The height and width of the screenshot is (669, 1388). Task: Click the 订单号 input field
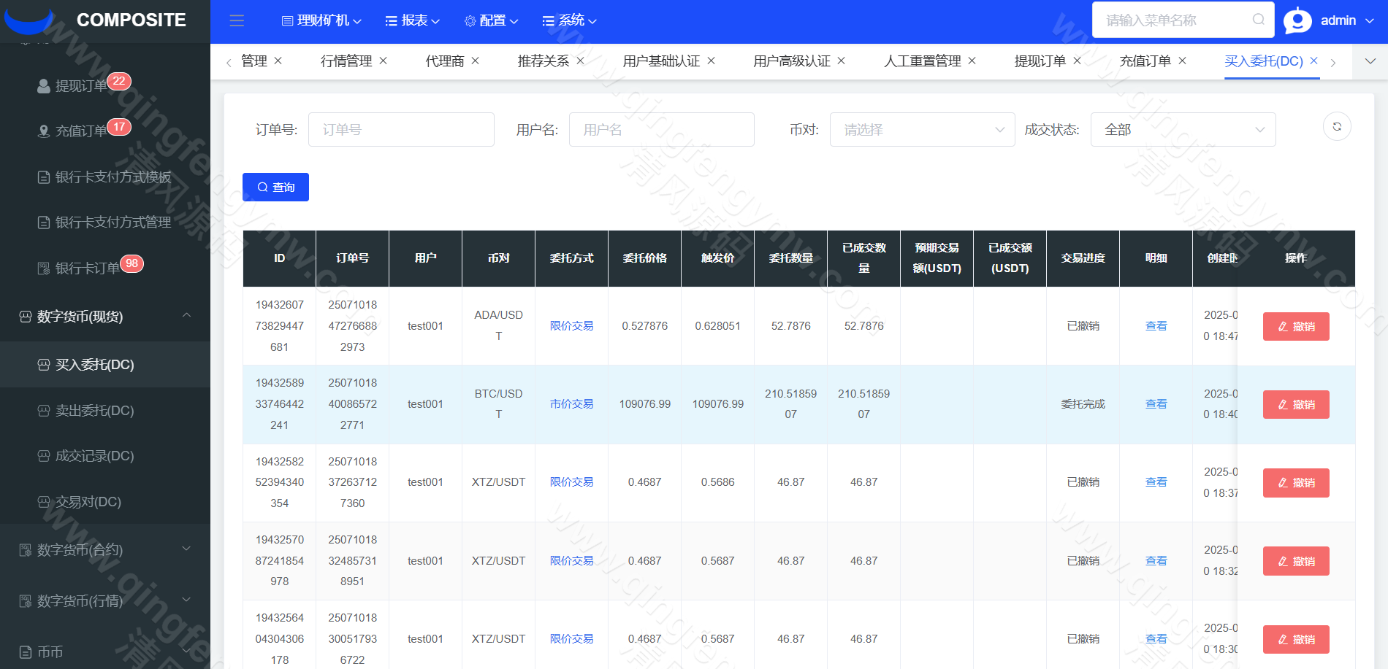[x=401, y=129]
